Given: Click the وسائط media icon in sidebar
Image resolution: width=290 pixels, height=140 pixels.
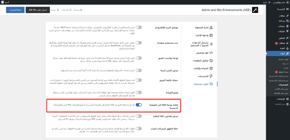Looking at the screenshot, I should click(287, 21).
